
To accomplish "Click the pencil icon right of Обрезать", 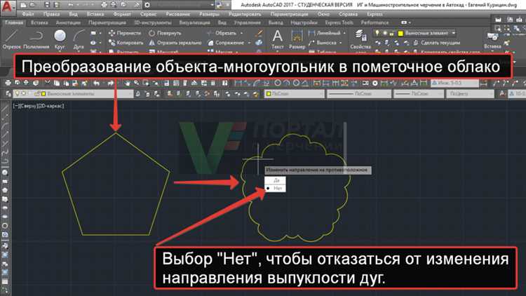I will coord(259,33).
